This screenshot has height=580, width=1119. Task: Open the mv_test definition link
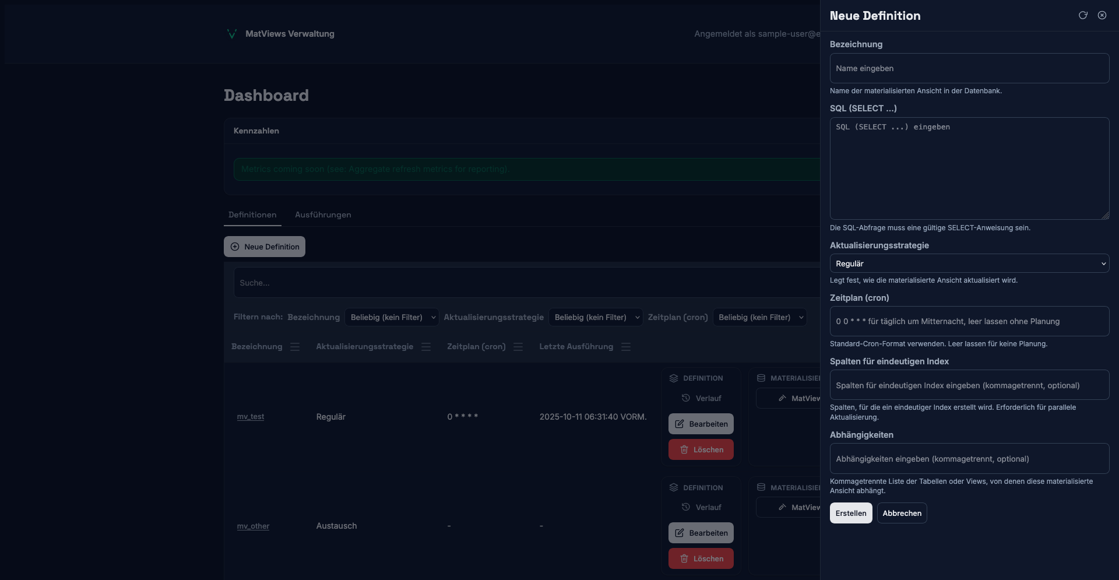coord(251,417)
